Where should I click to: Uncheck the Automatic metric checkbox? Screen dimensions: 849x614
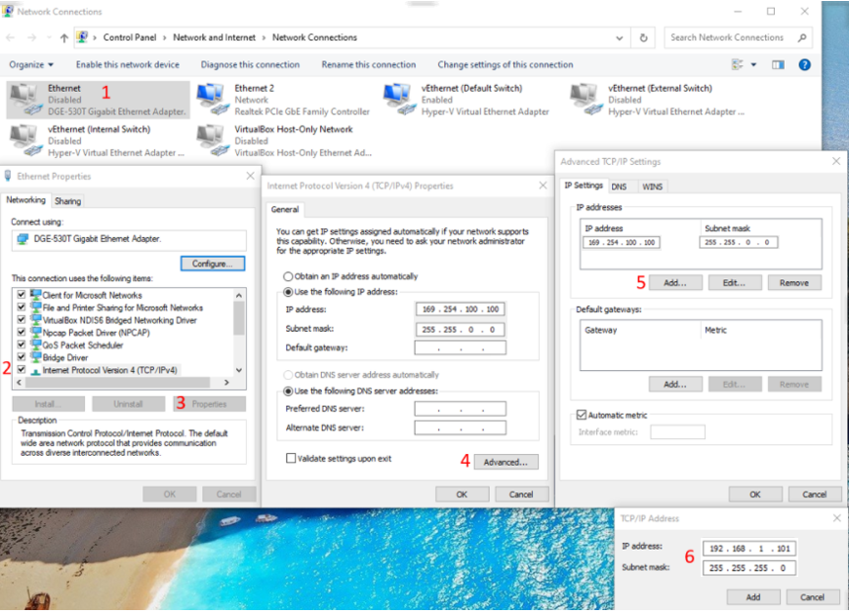(582, 415)
